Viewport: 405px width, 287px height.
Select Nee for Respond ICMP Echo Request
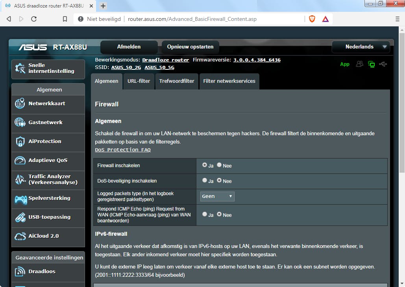[219, 214]
